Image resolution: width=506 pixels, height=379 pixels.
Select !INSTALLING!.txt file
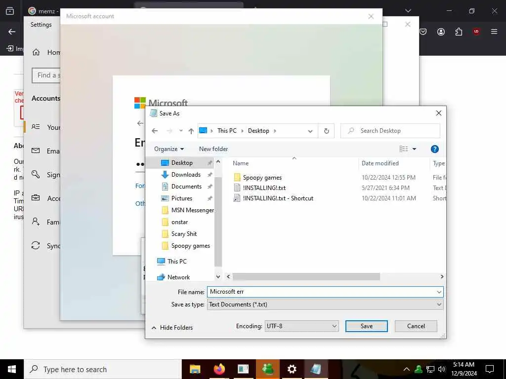click(x=264, y=188)
